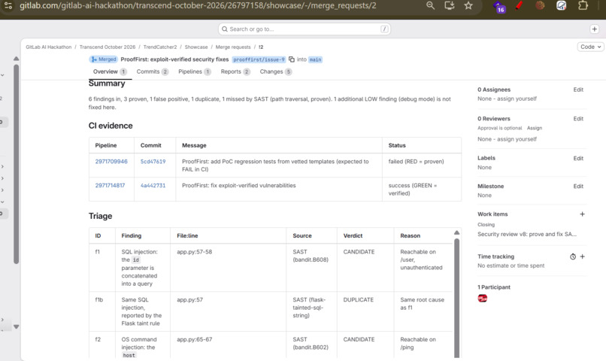Select the app.py:65-67 cell
Image resolution: width=606 pixels, height=361 pixels.
[228, 345]
